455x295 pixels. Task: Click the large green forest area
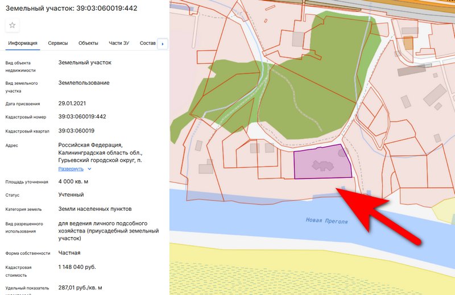click(318, 85)
